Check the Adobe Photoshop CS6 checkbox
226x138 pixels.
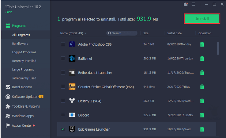point(63,44)
